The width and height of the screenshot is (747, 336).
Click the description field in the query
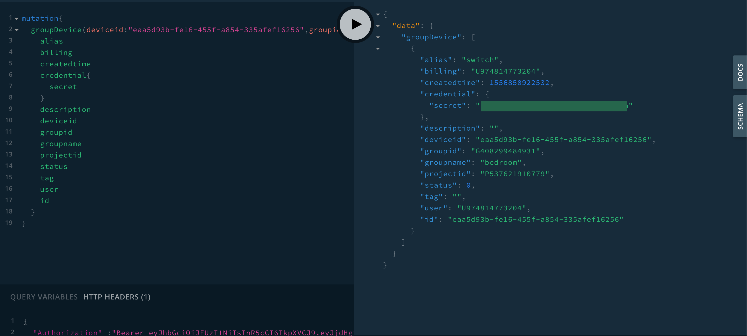pyautogui.click(x=65, y=110)
